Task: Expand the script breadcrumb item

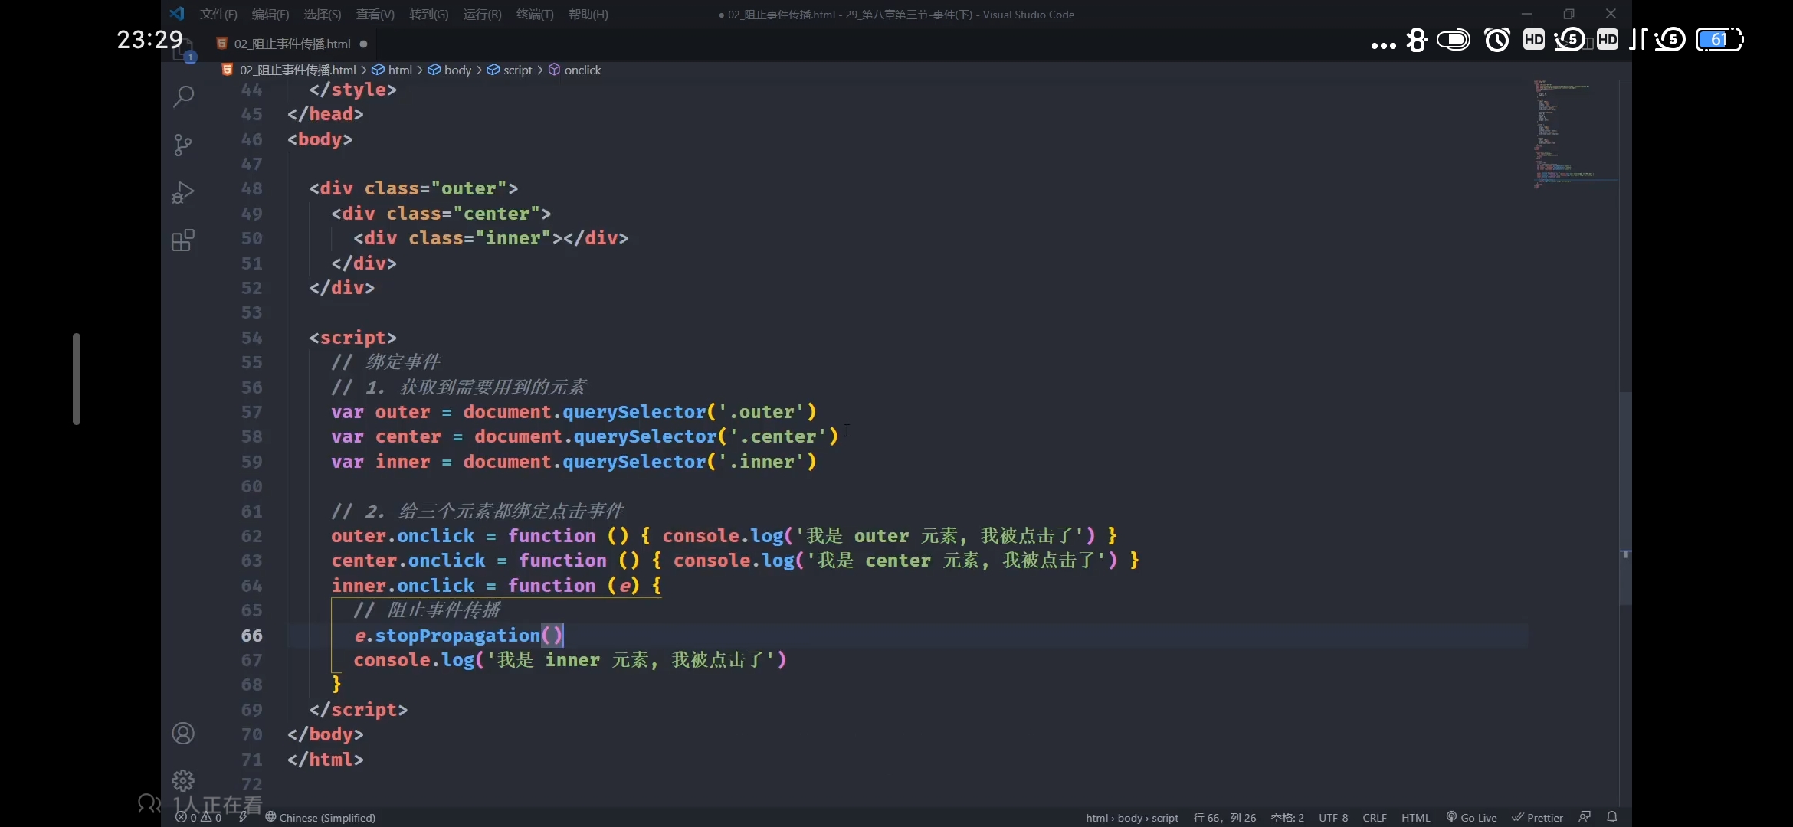Action: pyautogui.click(x=517, y=70)
